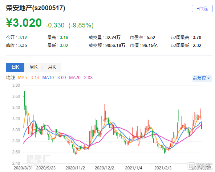
Task: Click the 2020/9/23 date axis label
Action: coord(46,168)
